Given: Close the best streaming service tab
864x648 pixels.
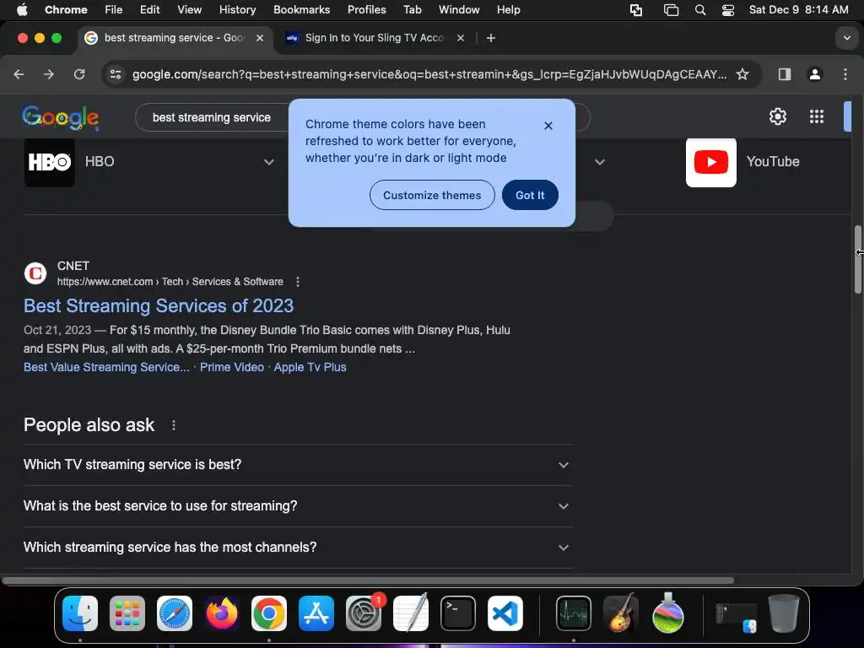Looking at the screenshot, I should point(260,38).
